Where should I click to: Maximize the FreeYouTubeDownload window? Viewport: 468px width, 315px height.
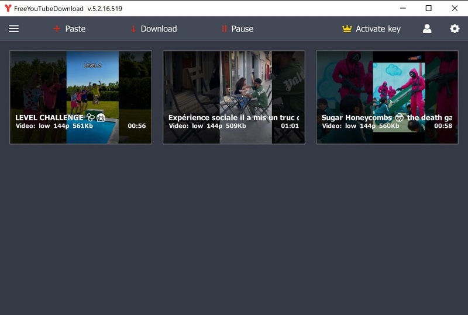pyautogui.click(x=429, y=8)
